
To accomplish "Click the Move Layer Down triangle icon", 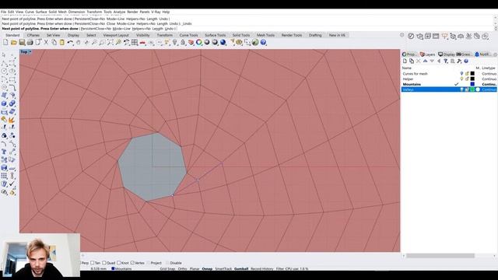I will point(432,61).
